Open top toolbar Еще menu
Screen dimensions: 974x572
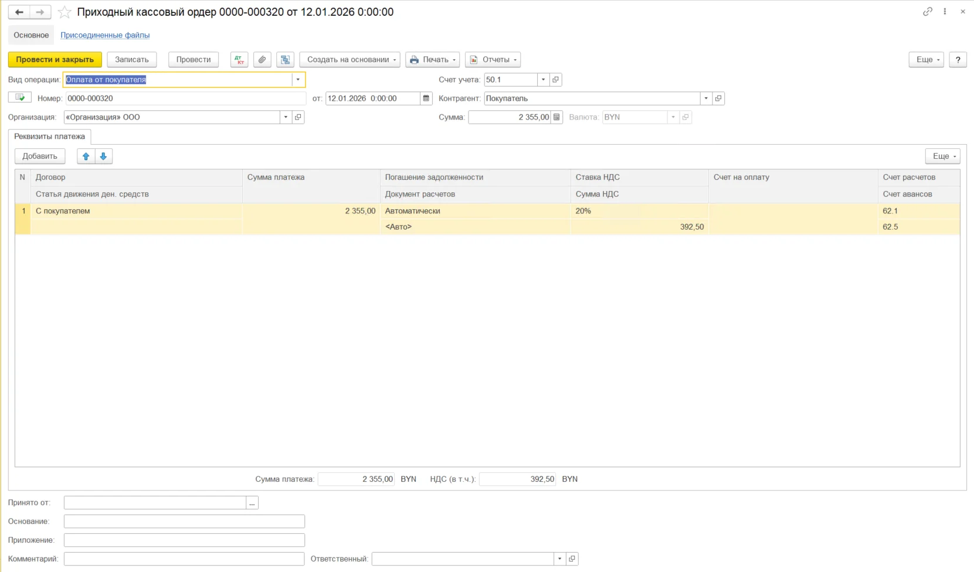926,60
